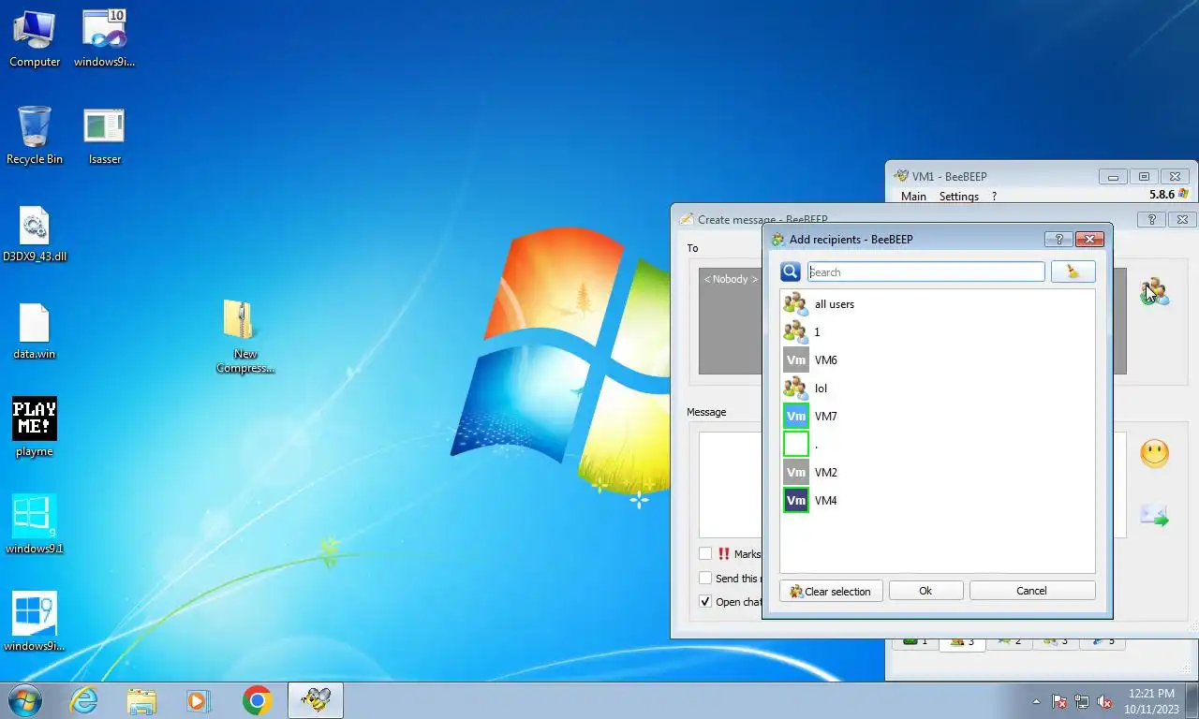
Task: Click the BeeBEEP version logo icon
Action: click(x=1183, y=195)
